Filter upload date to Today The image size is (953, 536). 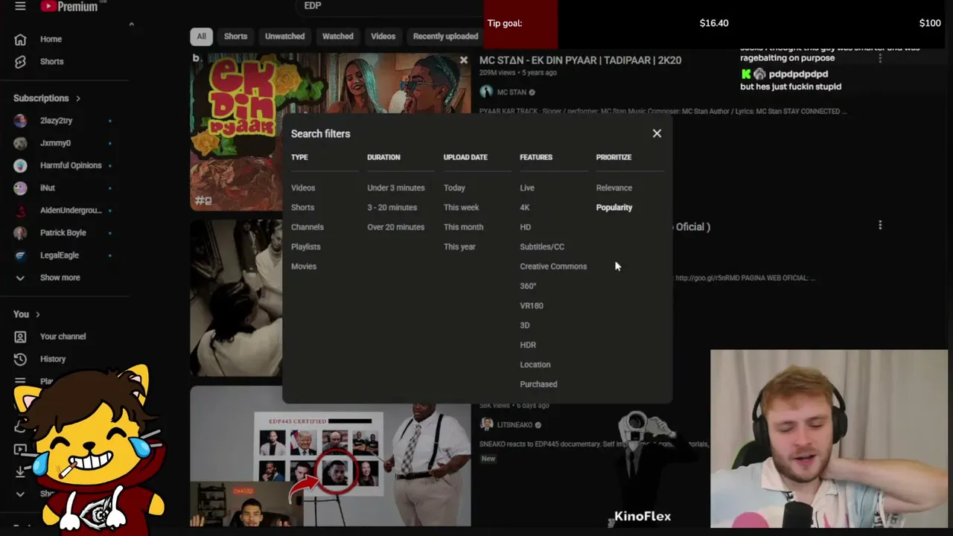(x=454, y=188)
